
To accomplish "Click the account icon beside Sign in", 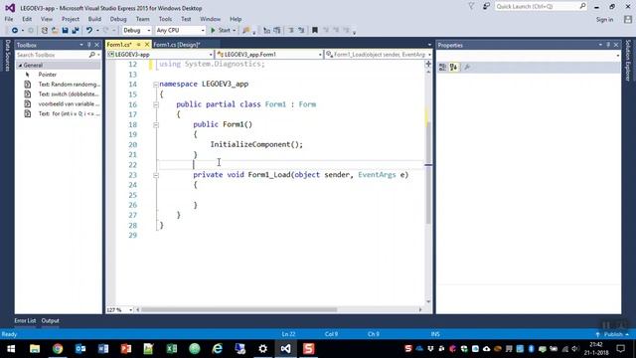I will [628, 19].
